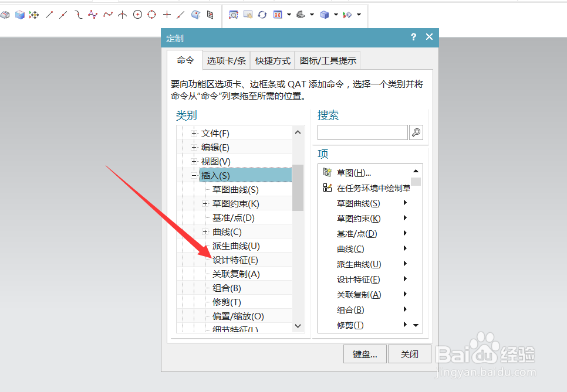Expand the 文件(F) tree node
This screenshot has height=392, width=567.
click(x=194, y=133)
